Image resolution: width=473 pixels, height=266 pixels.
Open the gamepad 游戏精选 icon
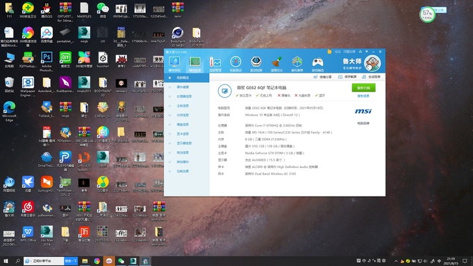[x=317, y=64]
